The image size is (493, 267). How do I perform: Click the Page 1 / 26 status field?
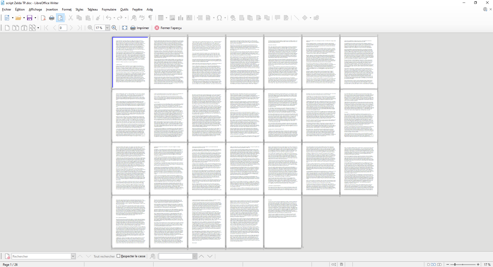point(10,264)
